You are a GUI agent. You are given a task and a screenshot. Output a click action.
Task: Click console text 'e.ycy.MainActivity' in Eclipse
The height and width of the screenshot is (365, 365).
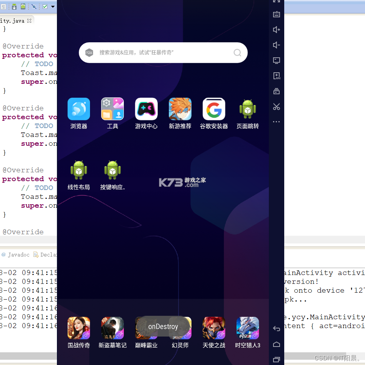pos(324,317)
